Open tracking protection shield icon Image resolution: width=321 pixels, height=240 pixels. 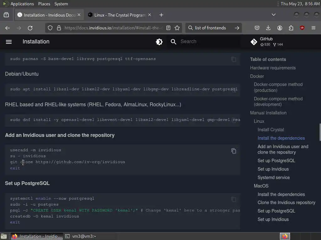[x=50, y=28]
